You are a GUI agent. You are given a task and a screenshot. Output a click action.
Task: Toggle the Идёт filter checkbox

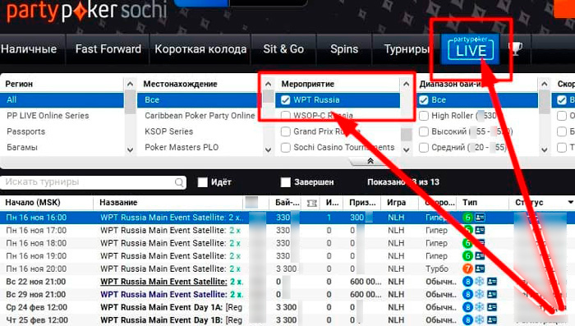coord(202,182)
